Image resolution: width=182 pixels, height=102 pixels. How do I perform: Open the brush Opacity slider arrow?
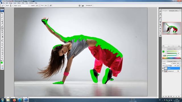tap(39, 6)
